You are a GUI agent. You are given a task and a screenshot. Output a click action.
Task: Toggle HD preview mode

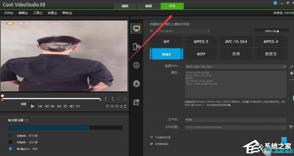click(x=78, y=106)
